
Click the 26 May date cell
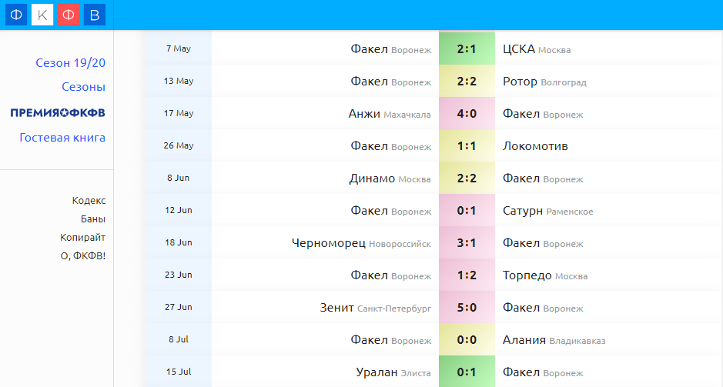pos(178,146)
